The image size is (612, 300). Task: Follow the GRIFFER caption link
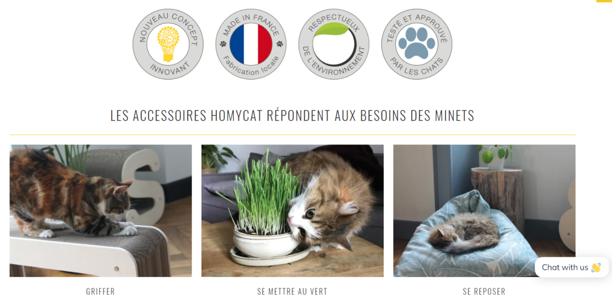point(101,292)
